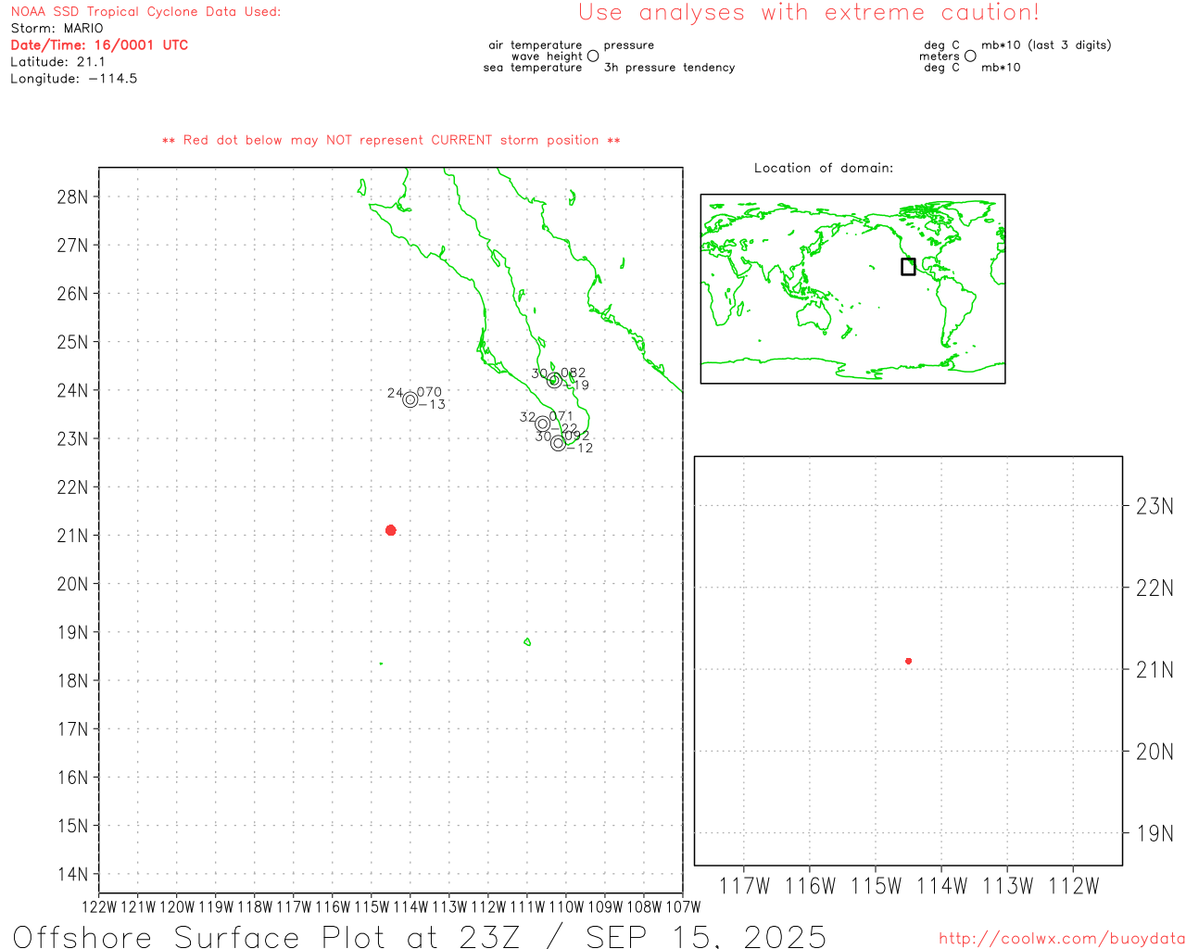
Task: Click the 28N latitude label on main map
Action: (72, 196)
